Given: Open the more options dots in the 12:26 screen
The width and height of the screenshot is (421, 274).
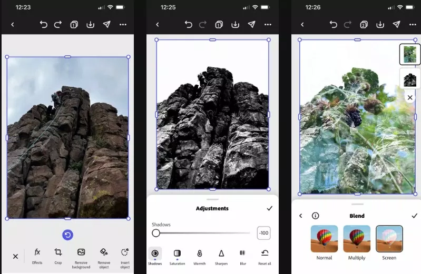Looking at the screenshot, I should pyautogui.click(x=413, y=24).
